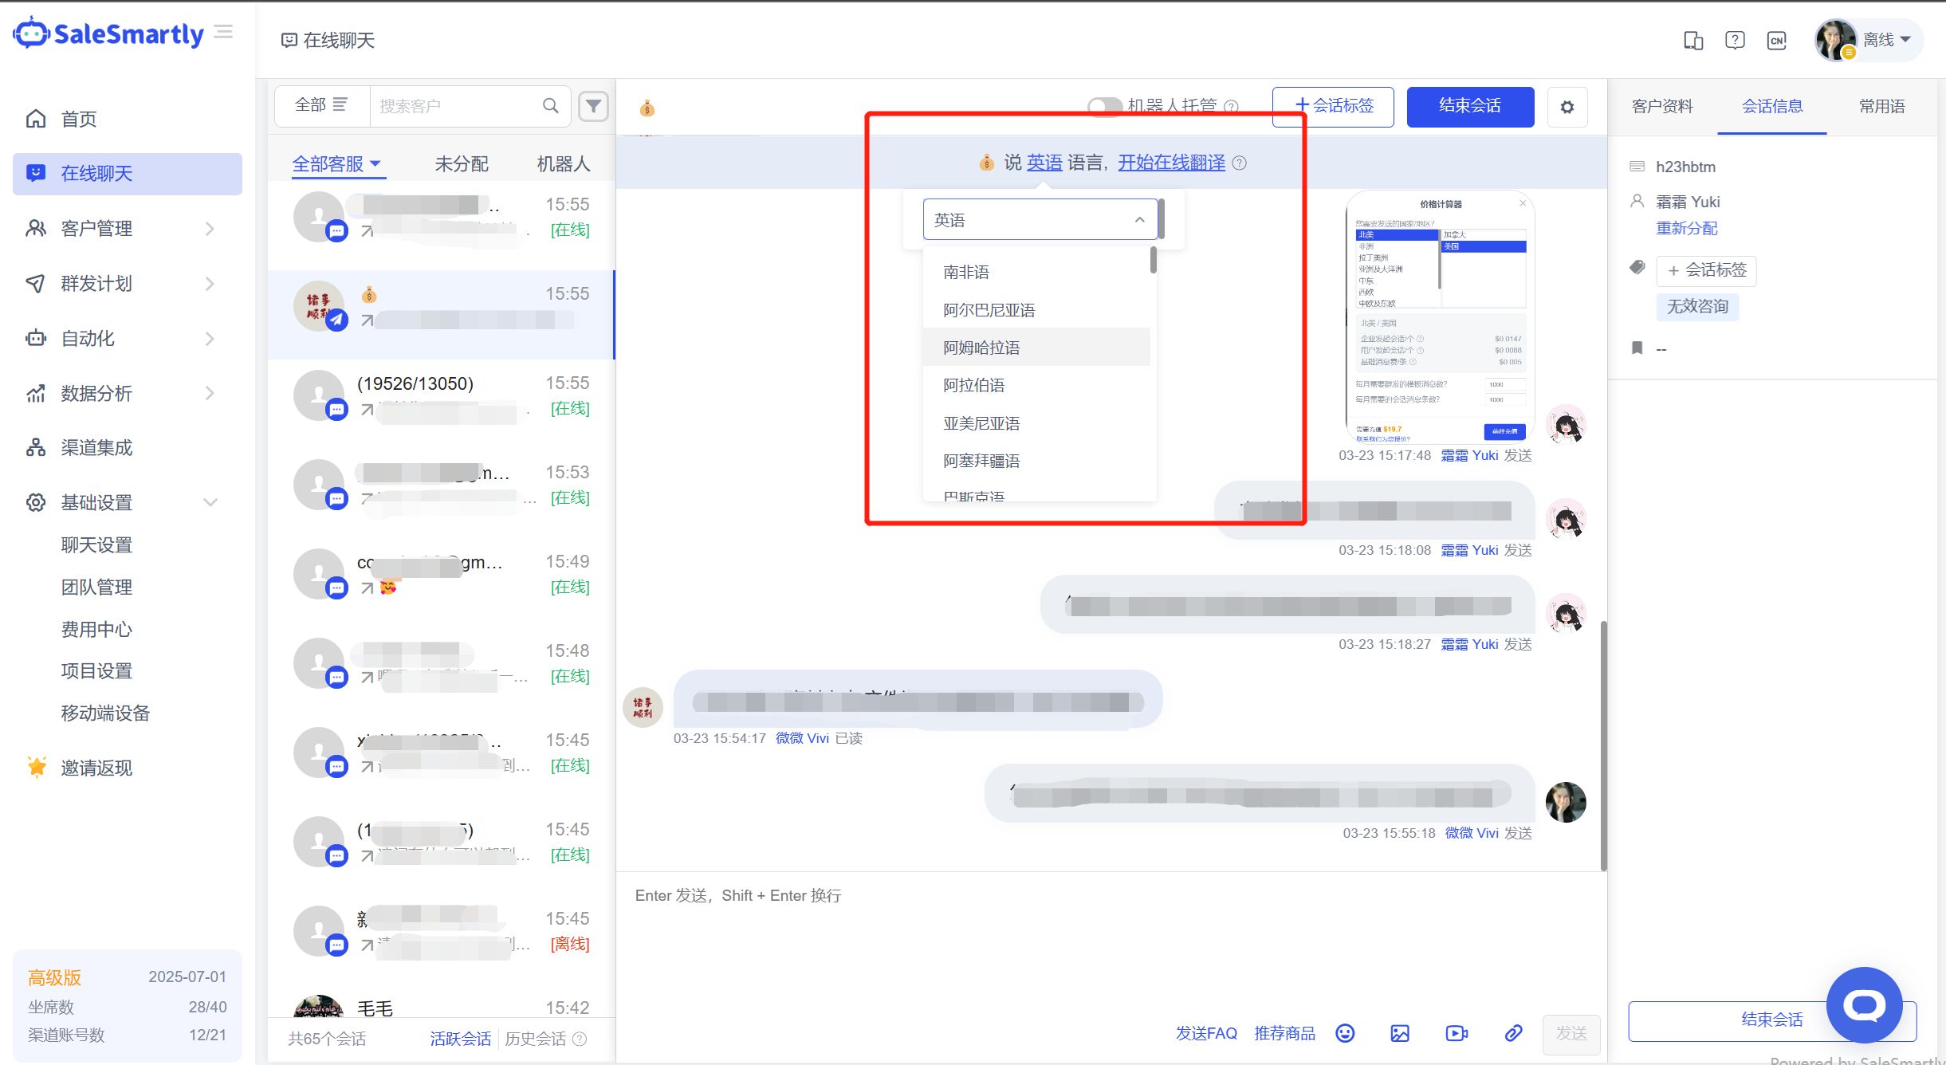Image resolution: width=1946 pixels, height=1065 pixels.
Task: Click the filter funnel icon
Action: pyautogui.click(x=593, y=106)
